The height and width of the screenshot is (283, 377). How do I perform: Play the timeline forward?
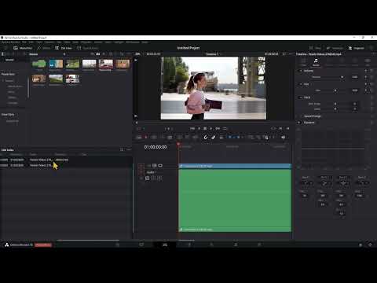[x=211, y=128]
